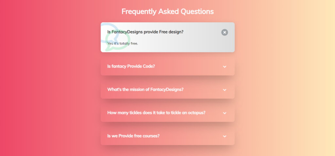This screenshot has width=335, height=156.
Task: Click the chevron beside 'Is we Provide free courses?'
Action: 224,136
